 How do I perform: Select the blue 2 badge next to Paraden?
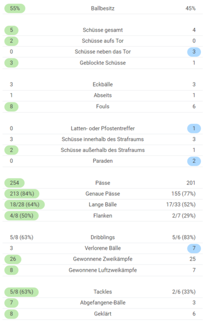point(194,161)
